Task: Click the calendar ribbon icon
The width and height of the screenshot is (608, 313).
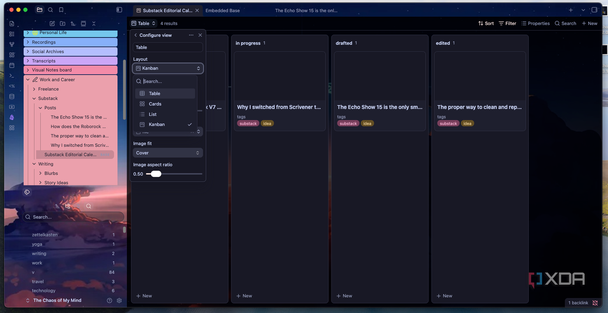Action: click(x=12, y=65)
